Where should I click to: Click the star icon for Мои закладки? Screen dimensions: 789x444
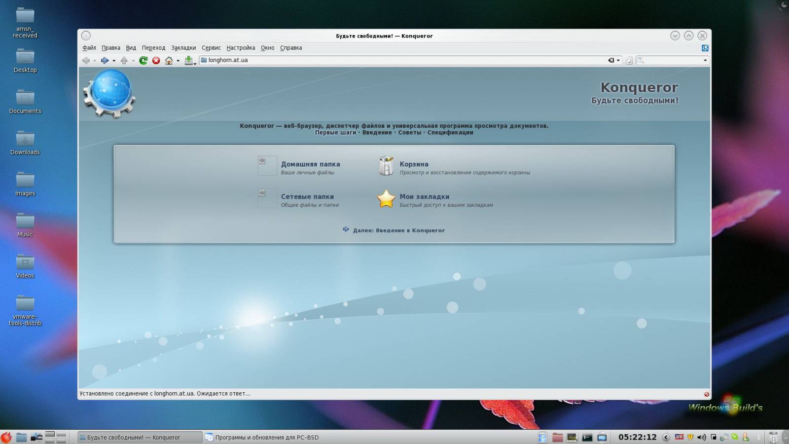coord(386,198)
